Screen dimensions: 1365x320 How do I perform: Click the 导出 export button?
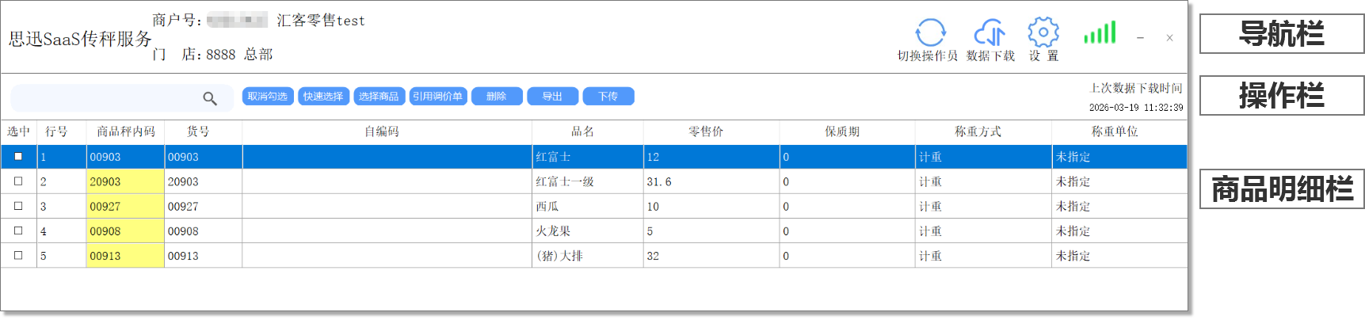[552, 97]
